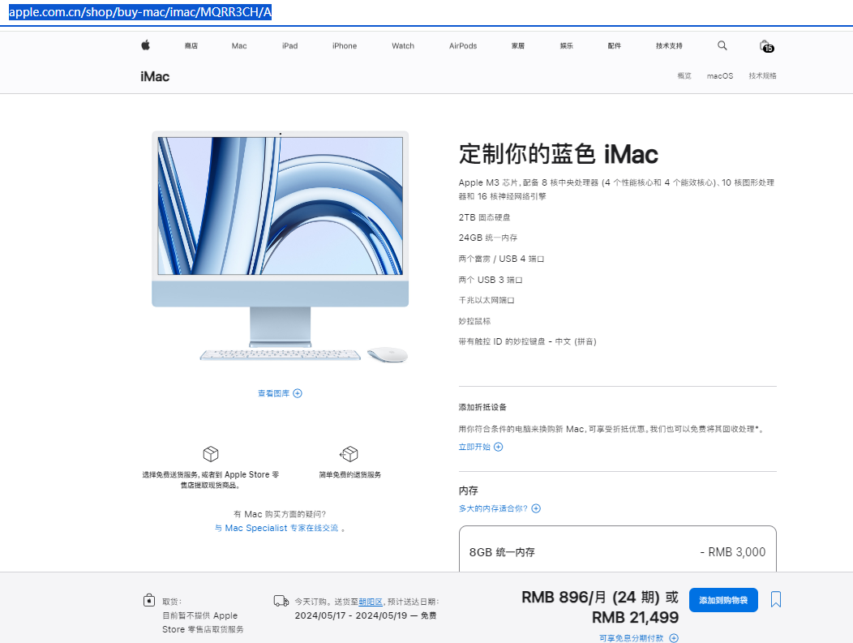
Task: Open the 家居 menu item
Action: click(518, 45)
